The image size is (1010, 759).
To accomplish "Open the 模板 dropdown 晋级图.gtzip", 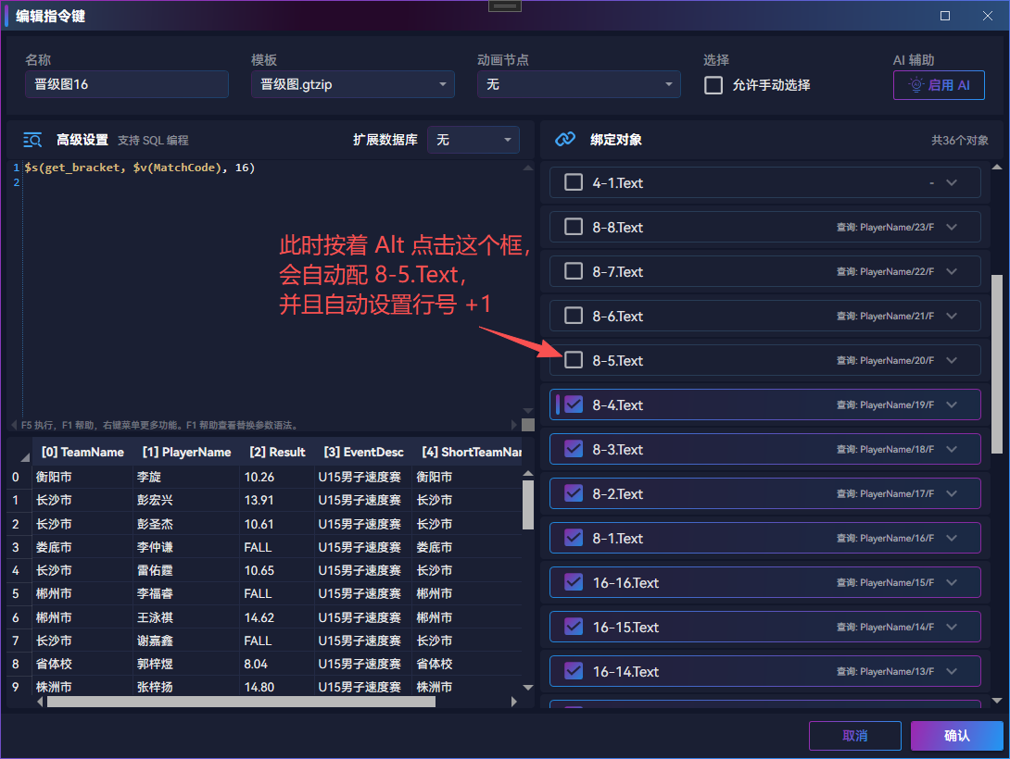I will 352,84.
